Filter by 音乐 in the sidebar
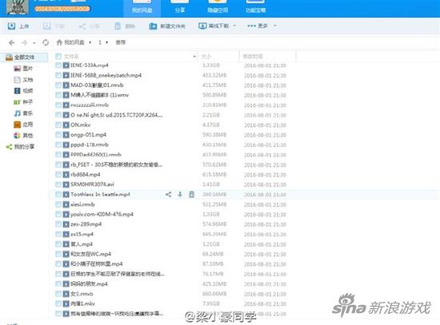This screenshot has height=325, width=440. coord(23,113)
